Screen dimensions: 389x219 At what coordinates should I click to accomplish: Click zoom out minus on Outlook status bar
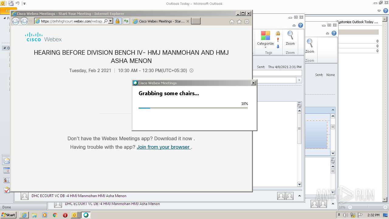(350, 207)
